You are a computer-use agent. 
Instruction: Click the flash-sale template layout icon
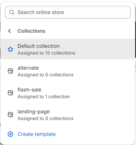(10, 93)
